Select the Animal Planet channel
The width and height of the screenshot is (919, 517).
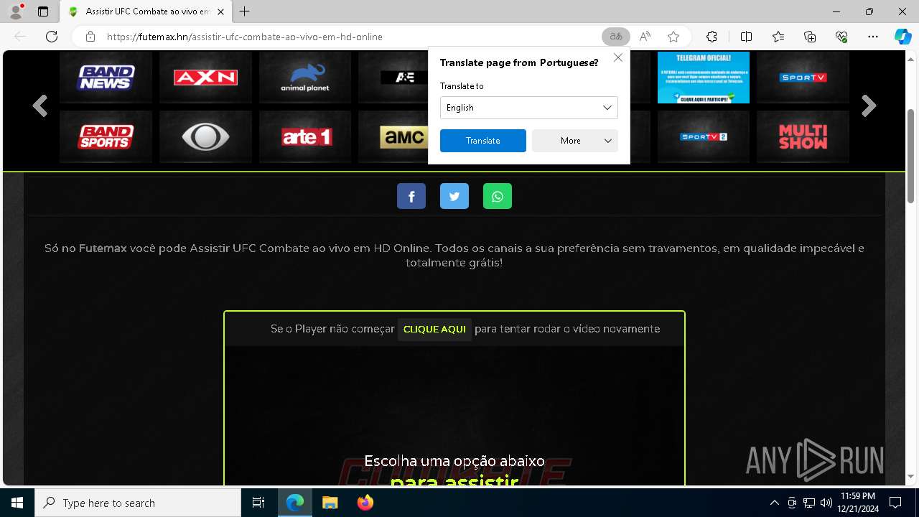[x=305, y=78]
